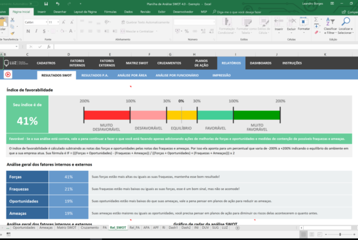Screen dimensions: 358x240
Task: Undo the last action in title bar
Action: [57, 4]
